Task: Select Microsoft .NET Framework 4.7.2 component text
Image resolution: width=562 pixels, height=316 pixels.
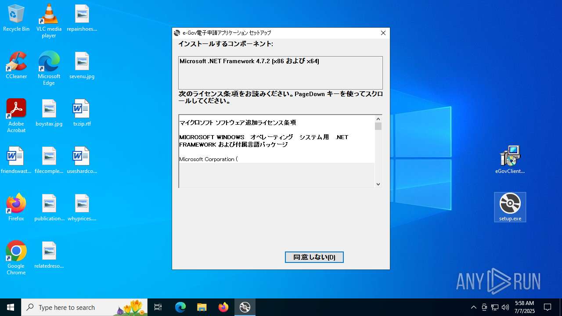Action: point(249,61)
